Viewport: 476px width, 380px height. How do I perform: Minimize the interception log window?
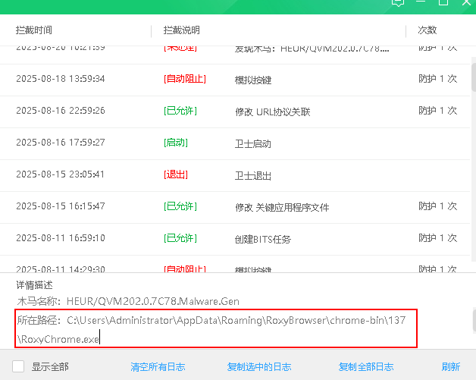pos(422,2)
